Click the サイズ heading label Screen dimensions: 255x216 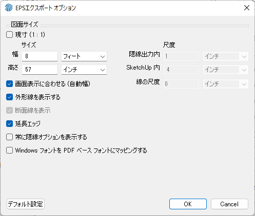click(29, 45)
